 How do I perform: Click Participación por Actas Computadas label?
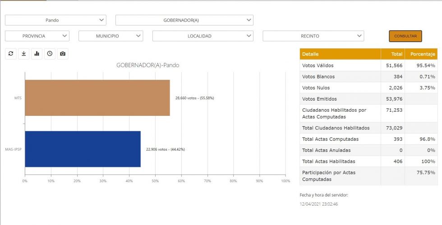[x=329, y=176]
